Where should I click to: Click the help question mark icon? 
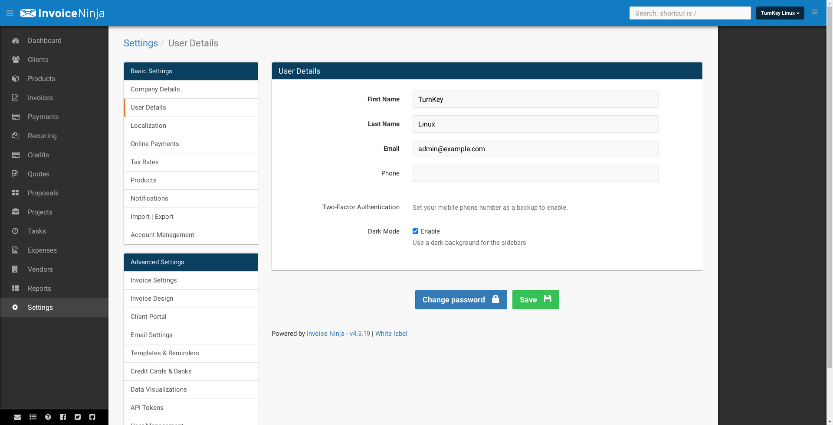pos(48,417)
